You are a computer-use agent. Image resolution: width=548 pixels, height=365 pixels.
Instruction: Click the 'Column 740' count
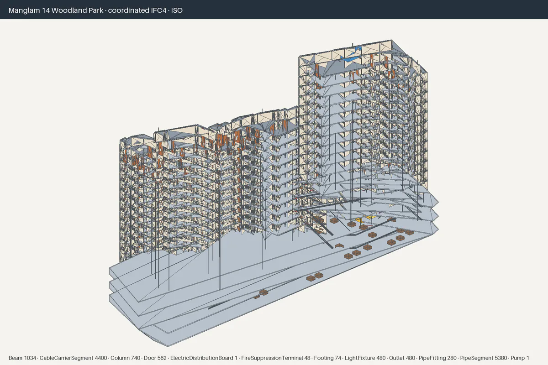coord(125,358)
